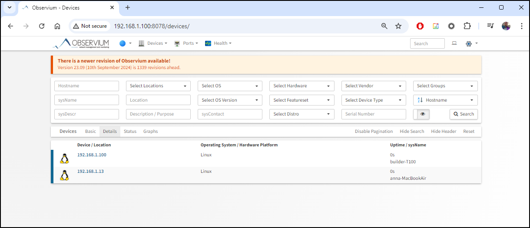Click the computer icon beside Search
This screenshot has width=530, height=228.
[x=454, y=43]
